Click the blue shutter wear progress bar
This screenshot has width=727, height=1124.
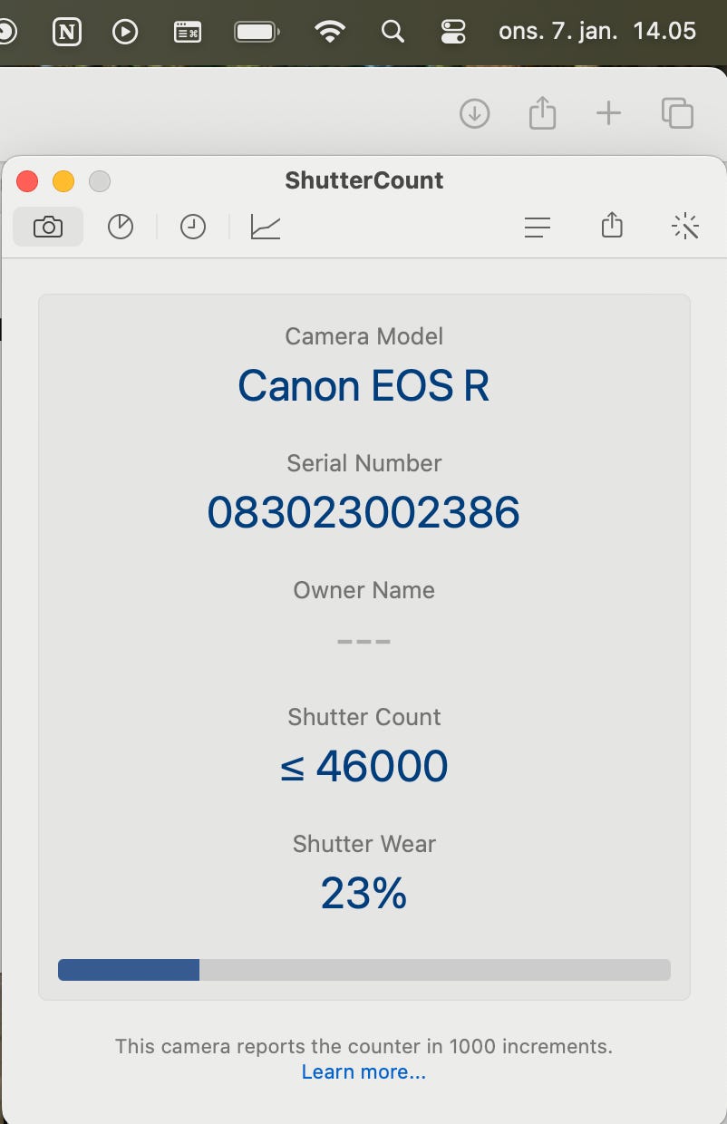tap(129, 970)
